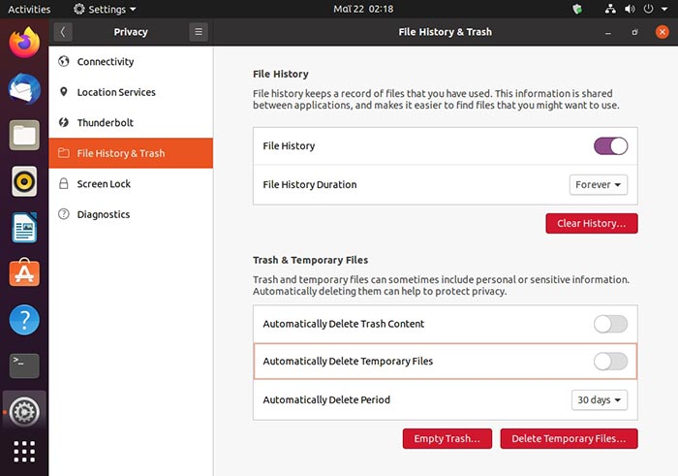Disable the File History switch
Image resolution: width=678 pixels, height=476 pixels.
[x=610, y=146]
